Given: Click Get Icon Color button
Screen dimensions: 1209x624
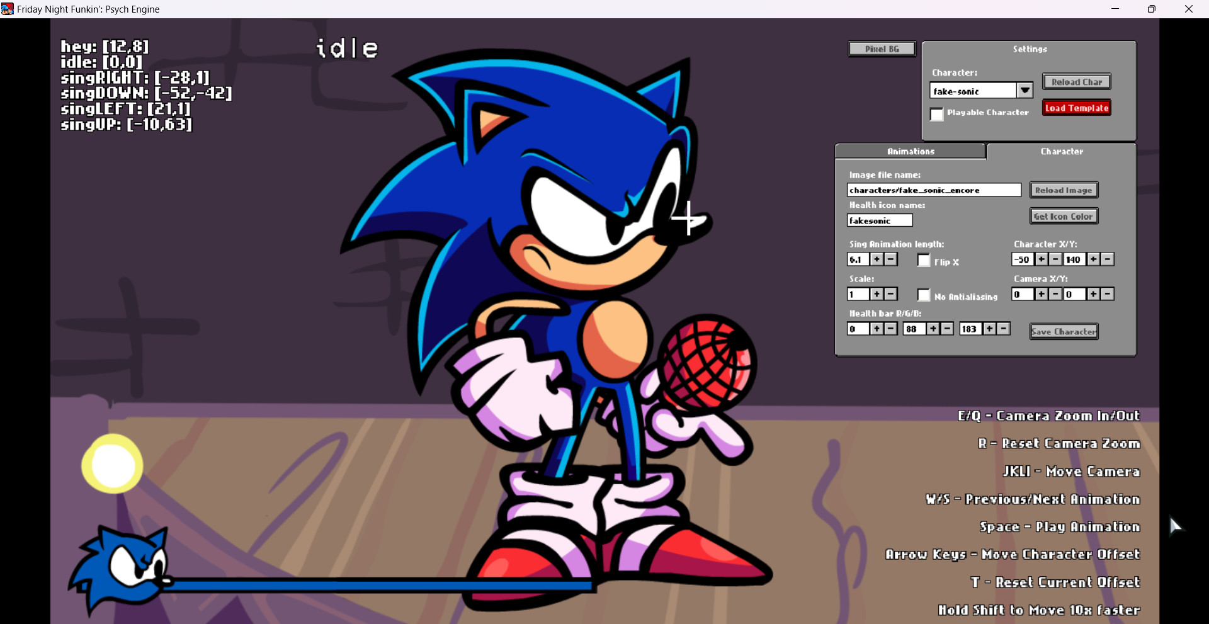Looking at the screenshot, I should pos(1063,215).
